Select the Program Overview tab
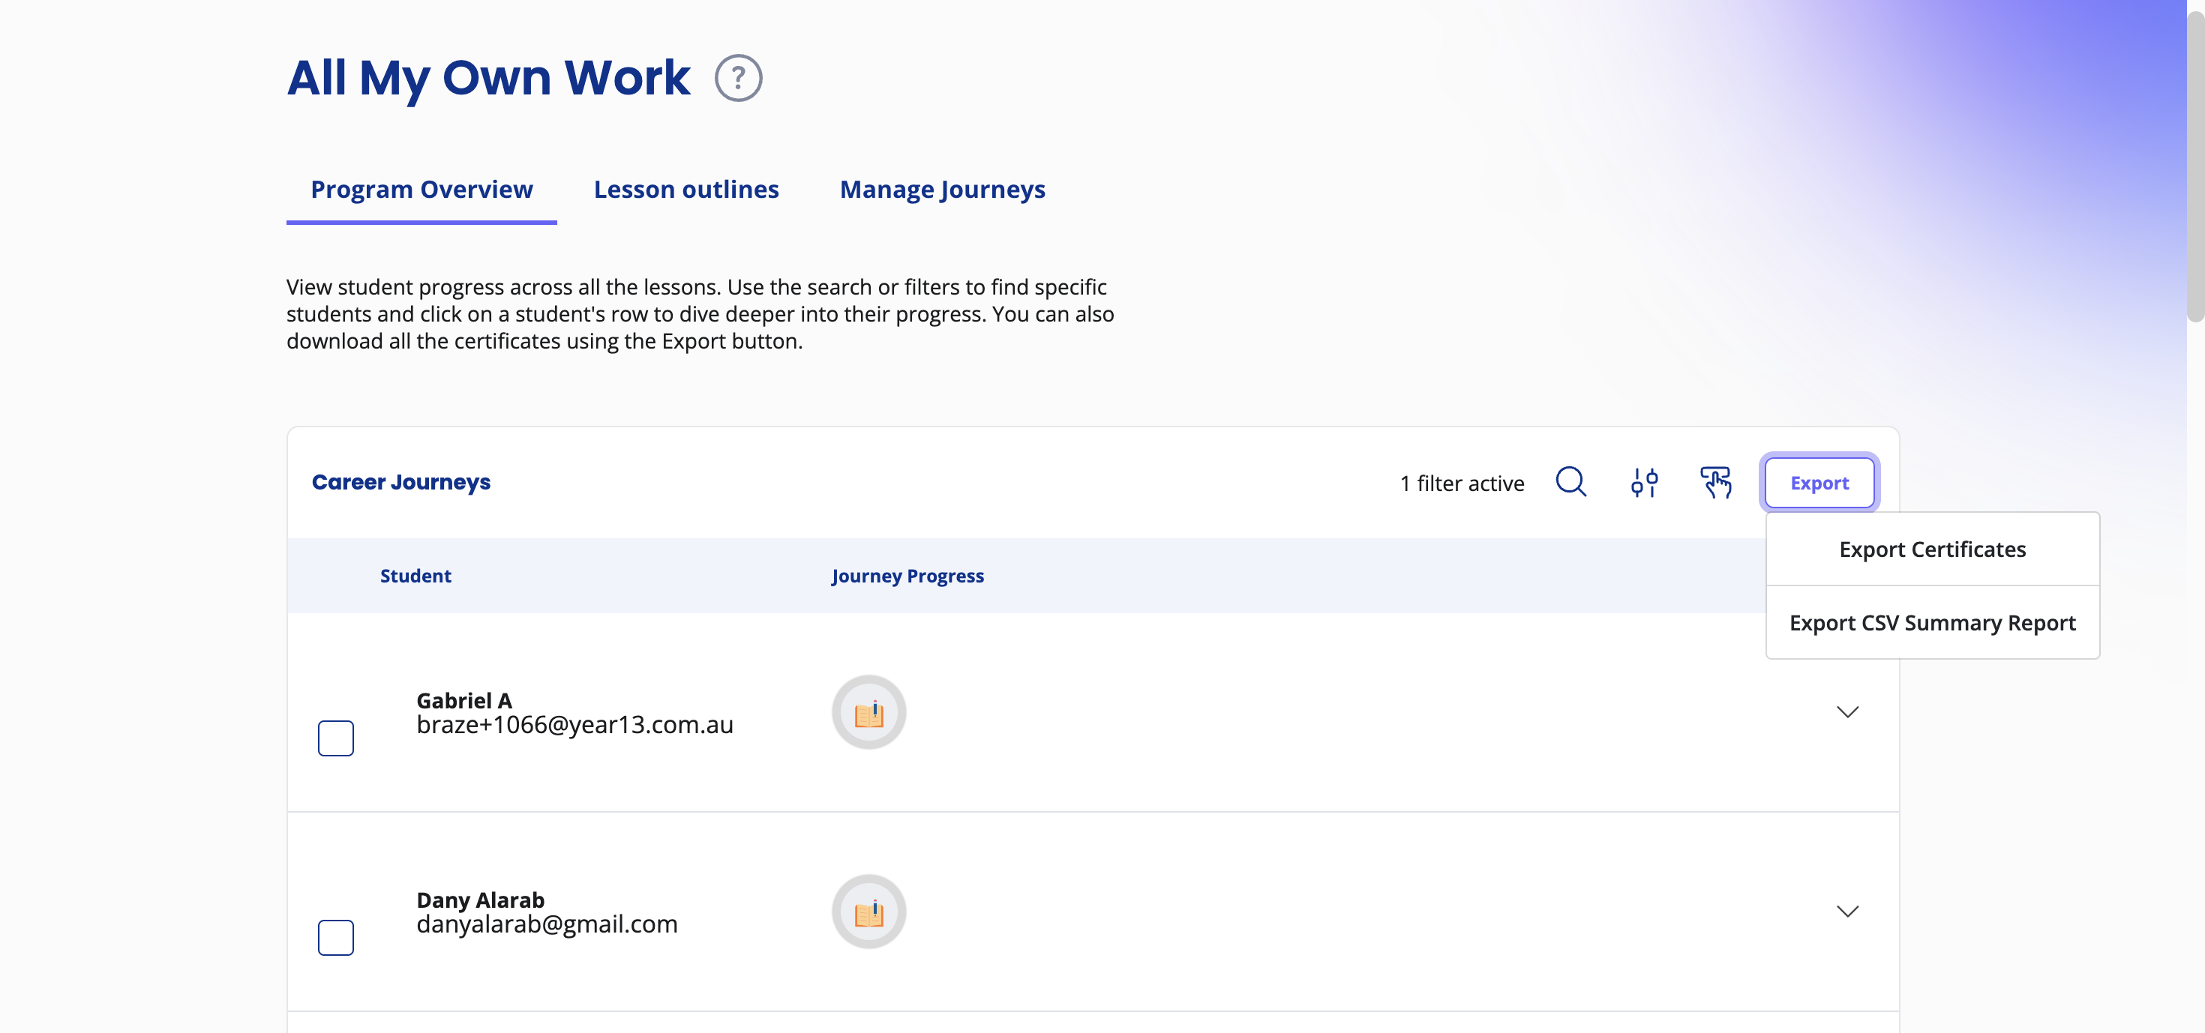The height and width of the screenshot is (1033, 2205). click(x=421, y=189)
